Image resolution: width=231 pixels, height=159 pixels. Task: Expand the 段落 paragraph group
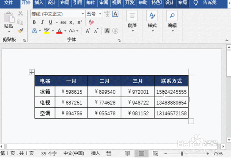[132, 21]
